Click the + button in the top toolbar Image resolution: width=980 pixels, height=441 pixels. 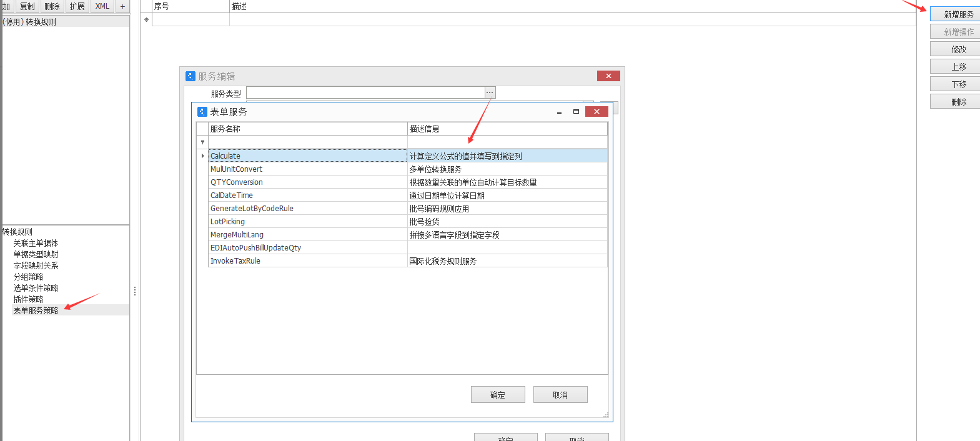click(x=122, y=6)
